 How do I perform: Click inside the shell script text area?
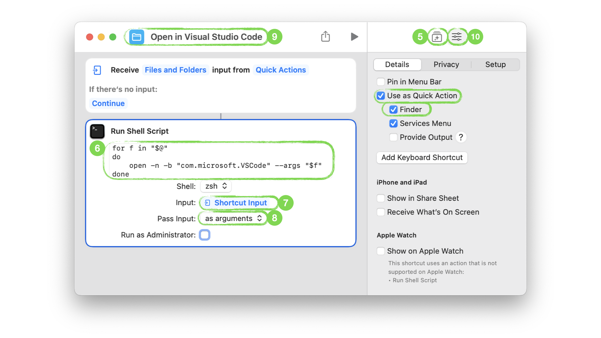click(x=219, y=161)
